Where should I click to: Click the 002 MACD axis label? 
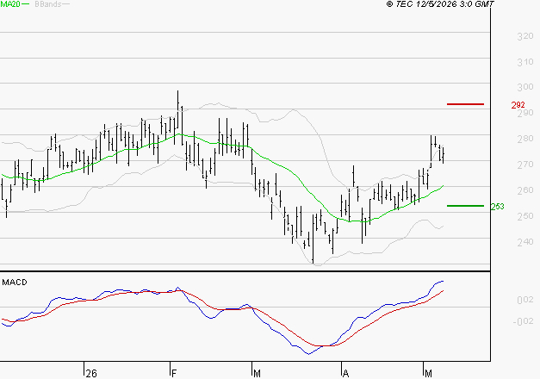525,300
